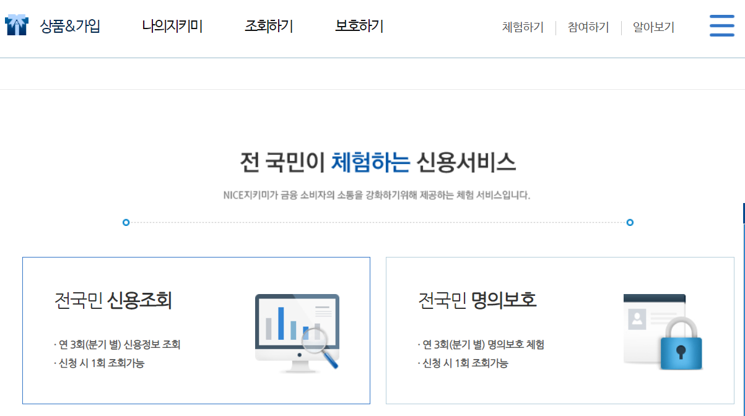The height and width of the screenshot is (416, 745).
Task: Click the NICE지키미 service description subtitle
Action: [377, 195]
